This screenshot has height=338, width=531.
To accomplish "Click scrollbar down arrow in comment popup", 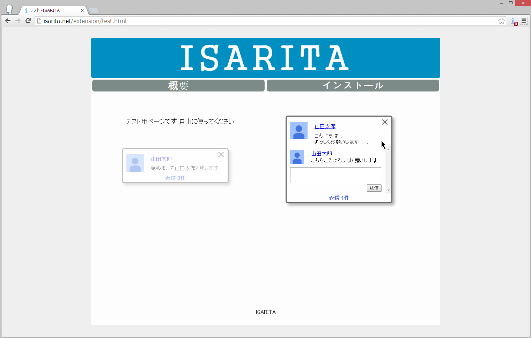I will (388, 191).
